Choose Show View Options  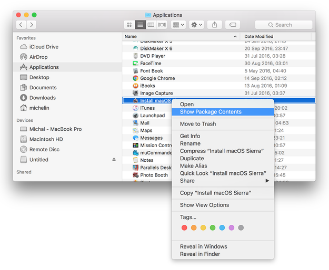coord(223,205)
